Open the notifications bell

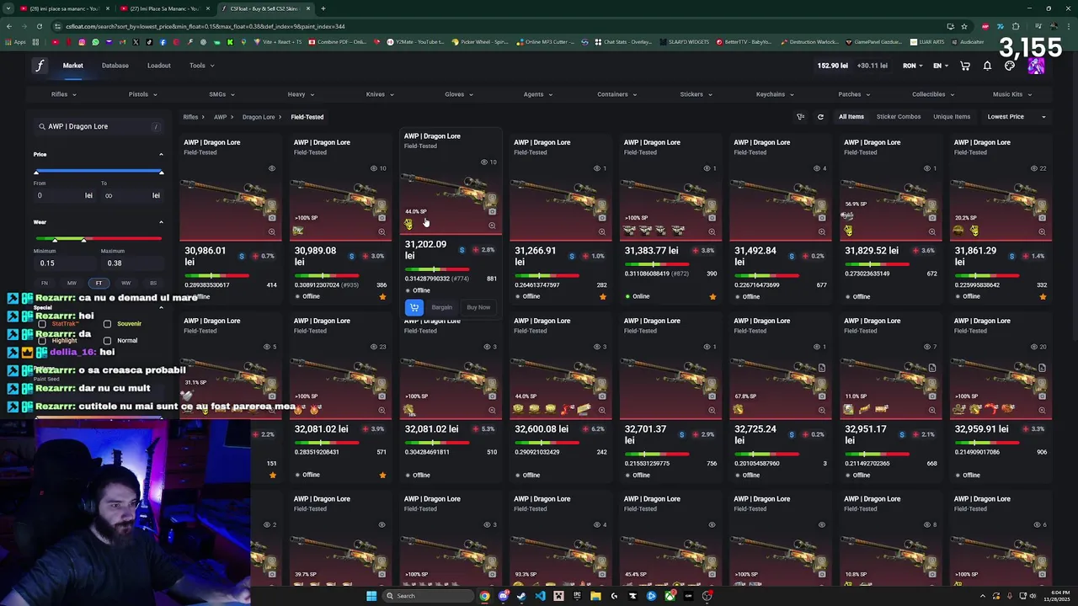point(987,66)
